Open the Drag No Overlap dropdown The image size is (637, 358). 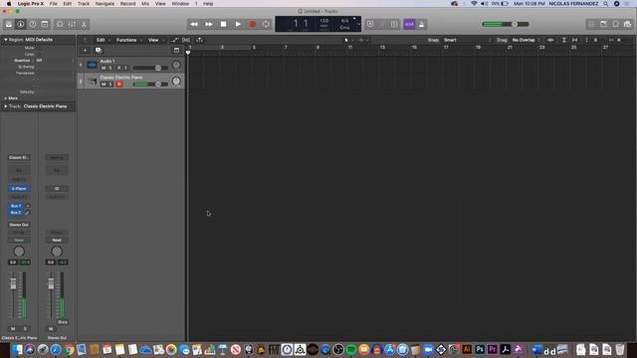[x=526, y=40]
